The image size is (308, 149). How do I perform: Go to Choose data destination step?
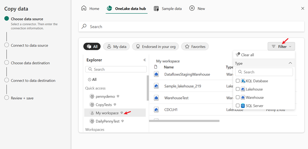coord(30,63)
